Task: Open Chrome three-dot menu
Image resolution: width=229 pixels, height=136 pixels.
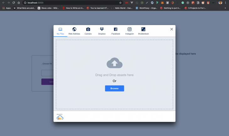Action: point(226,3)
